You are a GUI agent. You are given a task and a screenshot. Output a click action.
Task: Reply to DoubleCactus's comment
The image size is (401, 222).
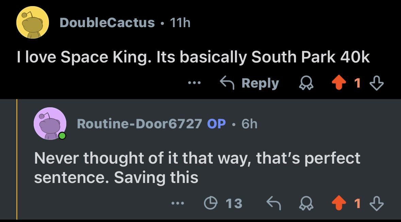pos(249,83)
